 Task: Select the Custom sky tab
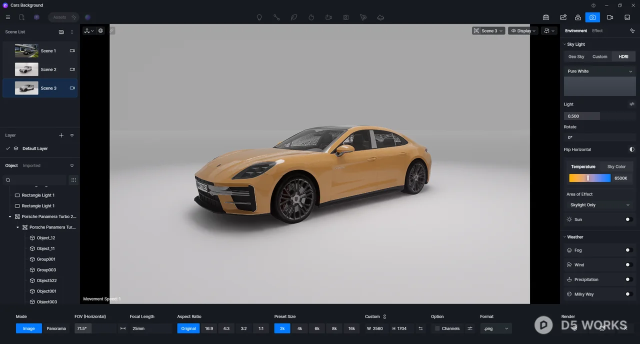tap(600, 56)
